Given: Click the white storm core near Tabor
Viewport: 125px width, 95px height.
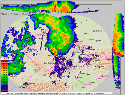Looking at the screenshot, I should (x=55, y=53).
